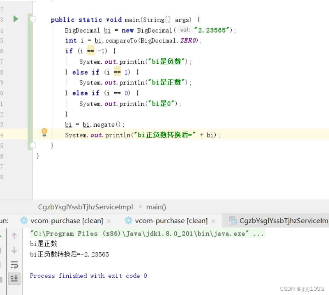
Task: Click 'Process finished with exit code 0'
Action: pyautogui.click(x=88, y=276)
